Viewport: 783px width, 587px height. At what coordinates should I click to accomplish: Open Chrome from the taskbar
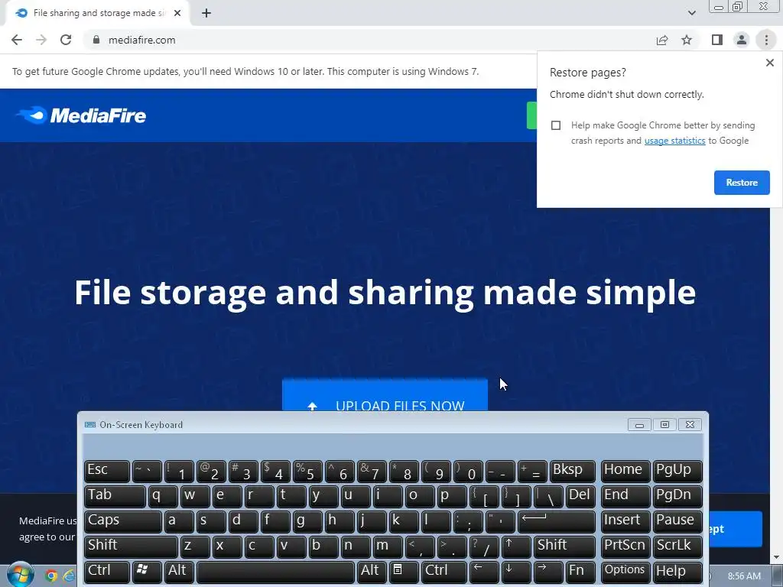51,576
